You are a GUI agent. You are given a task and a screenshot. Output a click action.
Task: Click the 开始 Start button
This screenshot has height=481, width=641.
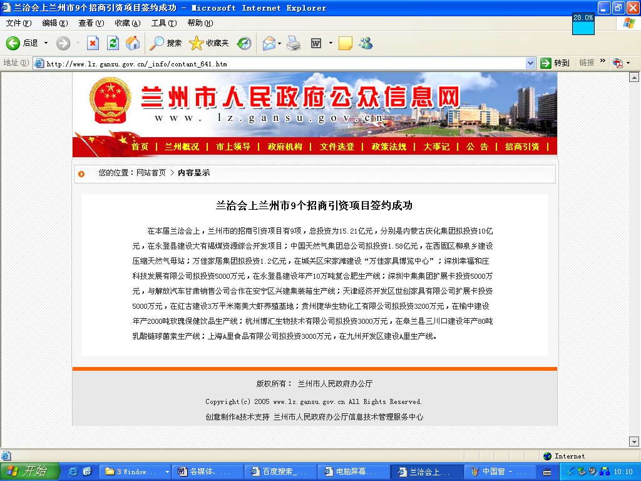(29, 472)
